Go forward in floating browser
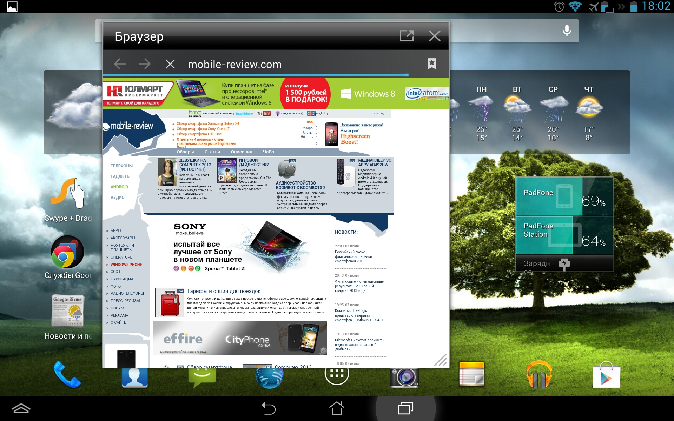The image size is (674, 421). pyautogui.click(x=145, y=64)
